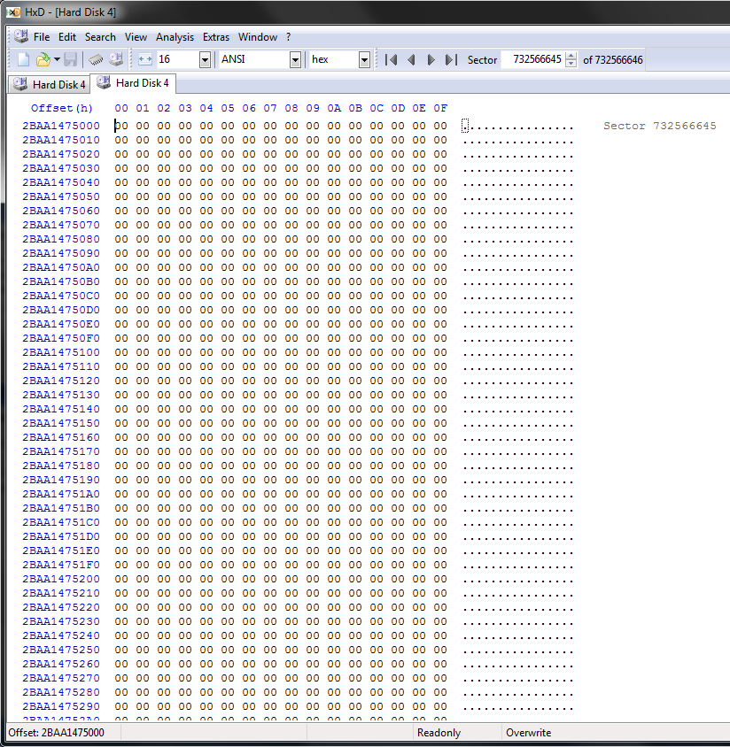This screenshot has width=730, height=747.
Task: Click the Save disk icon
Action: [71, 59]
